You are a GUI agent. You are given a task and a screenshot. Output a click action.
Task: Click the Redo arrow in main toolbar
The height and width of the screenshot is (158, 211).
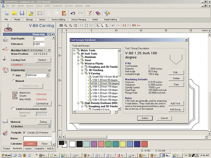[x=81, y=13]
